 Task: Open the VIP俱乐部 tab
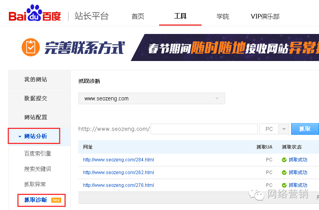click(265, 16)
